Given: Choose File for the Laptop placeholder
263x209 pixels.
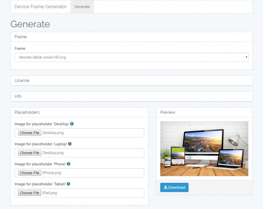Looking at the screenshot, I should [30, 153].
